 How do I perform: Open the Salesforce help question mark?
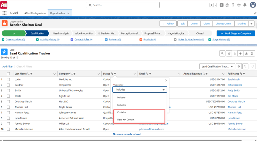click(x=233, y=5)
